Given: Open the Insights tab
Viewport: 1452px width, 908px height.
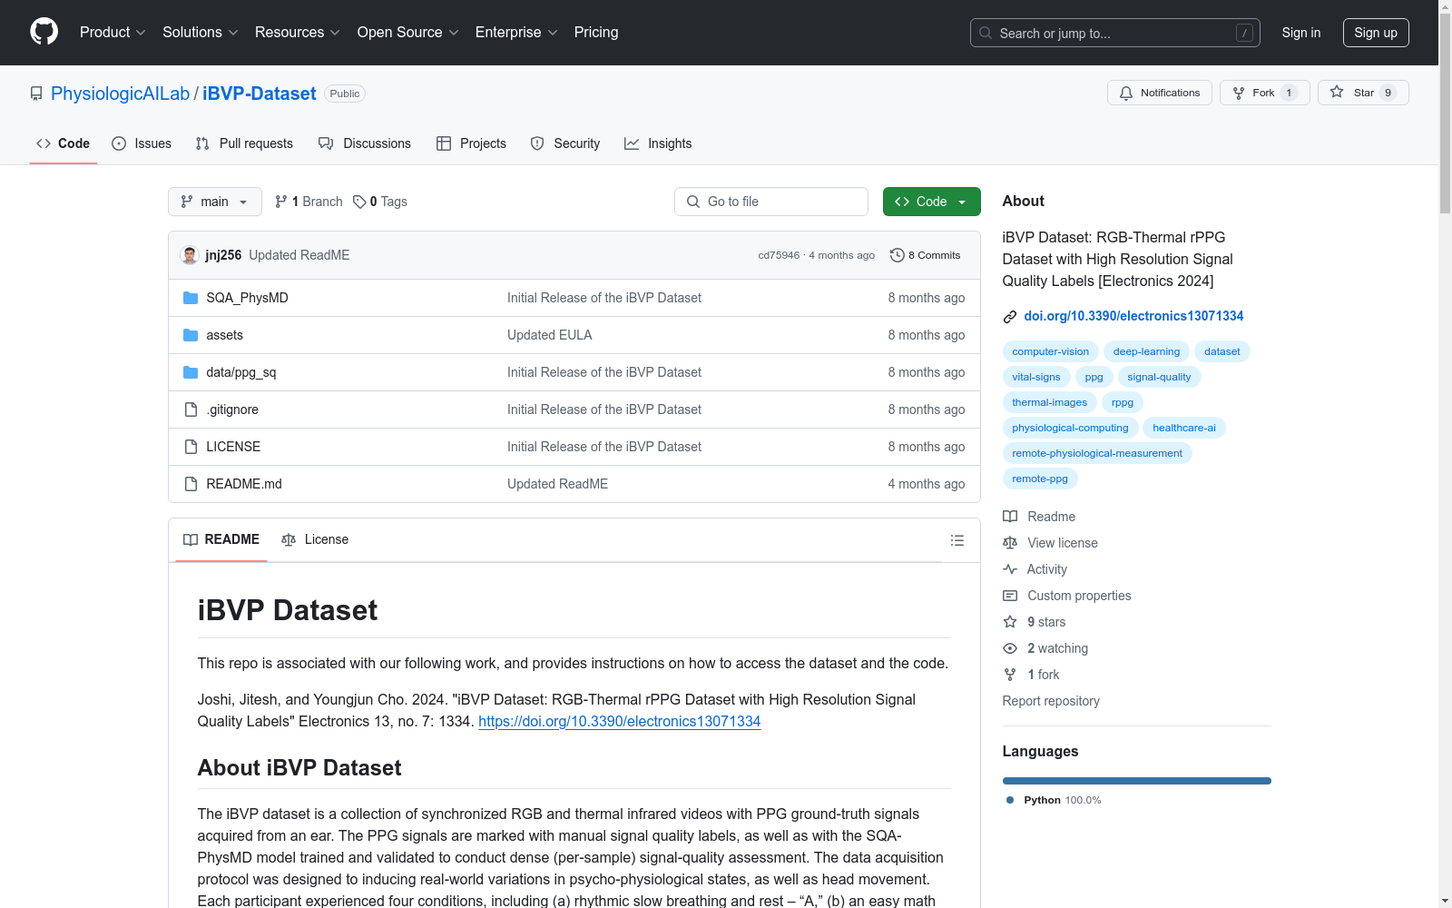Looking at the screenshot, I should tap(658, 143).
